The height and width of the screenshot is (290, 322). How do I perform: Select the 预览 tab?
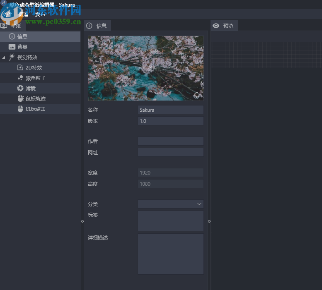tap(224, 26)
